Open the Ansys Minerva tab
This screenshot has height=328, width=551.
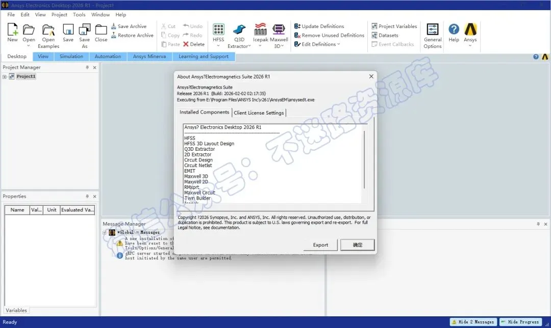[x=149, y=57]
